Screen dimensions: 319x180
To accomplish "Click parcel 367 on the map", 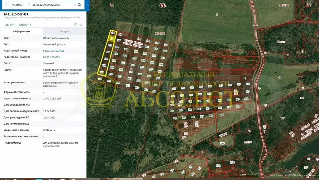I will click(x=306, y=168).
